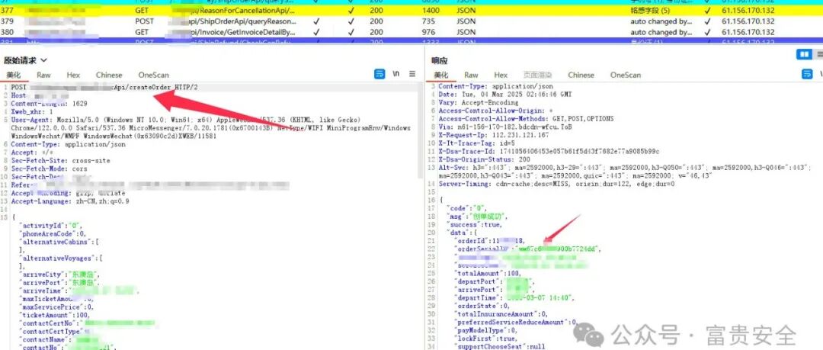Click "lockFirst":true in response body
The height and width of the screenshot is (350, 823).
pos(482,339)
